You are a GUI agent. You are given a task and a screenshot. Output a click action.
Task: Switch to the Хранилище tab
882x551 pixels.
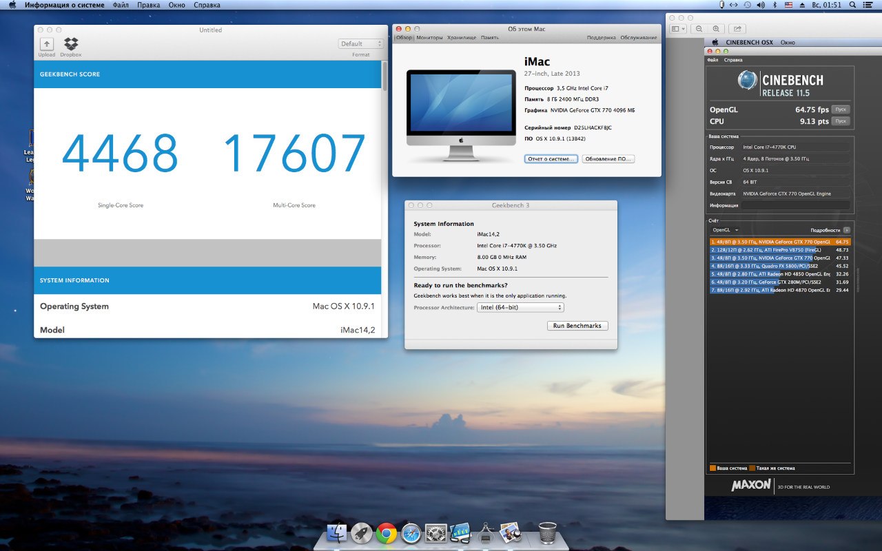pos(462,38)
